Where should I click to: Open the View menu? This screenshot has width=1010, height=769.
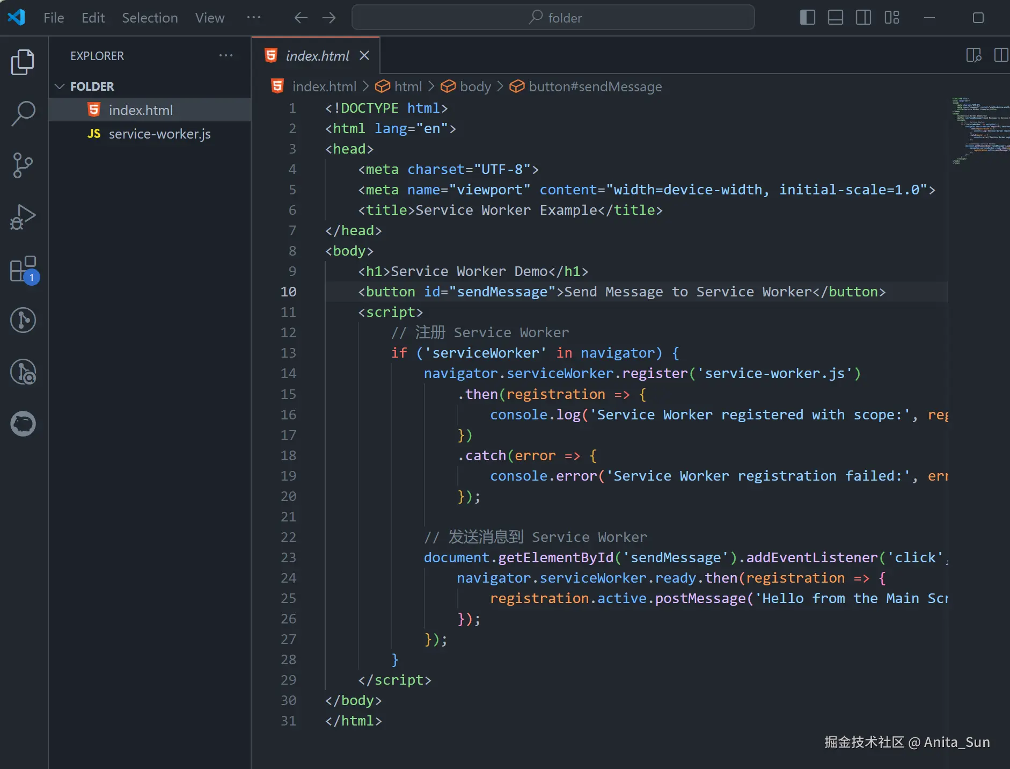[x=210, y=18]
